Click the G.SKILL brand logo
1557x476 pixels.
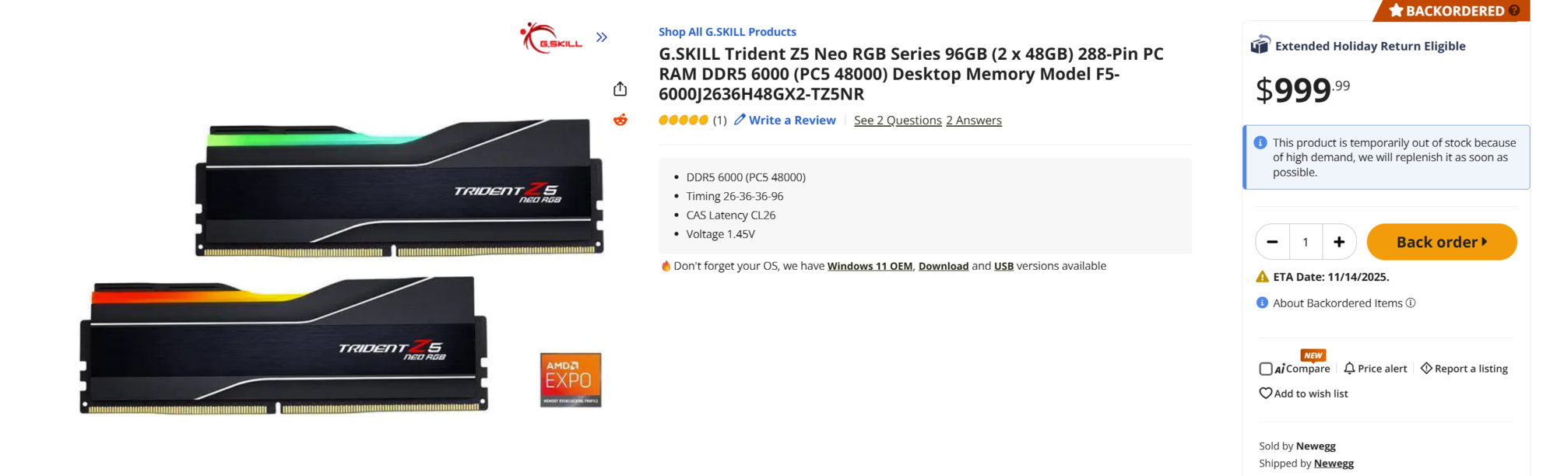click(551, 37)
